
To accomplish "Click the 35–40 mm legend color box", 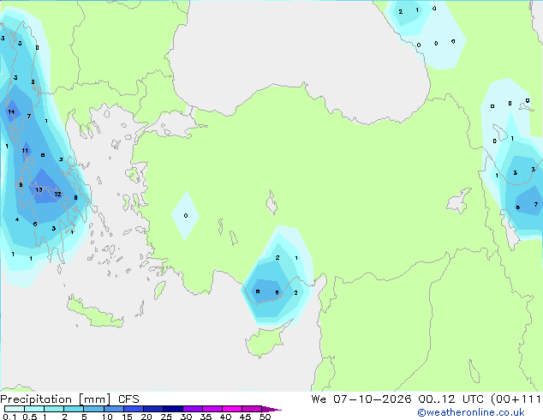I will click(x=212, y=409).
